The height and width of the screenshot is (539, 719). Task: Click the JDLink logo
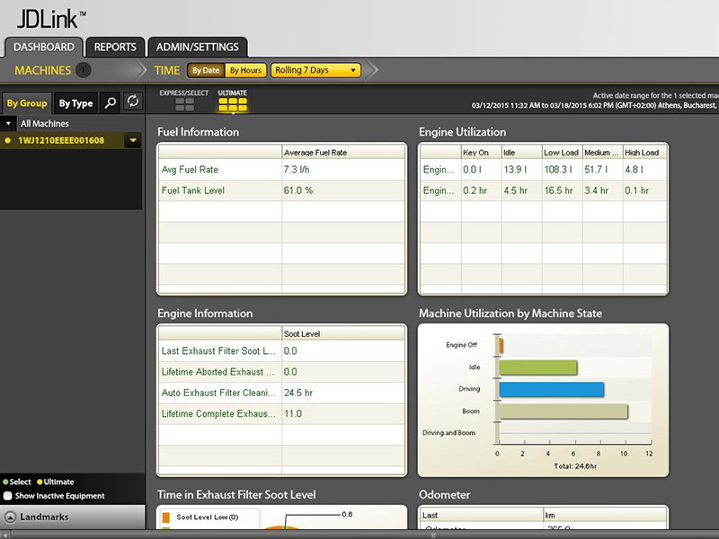point(51,19)
